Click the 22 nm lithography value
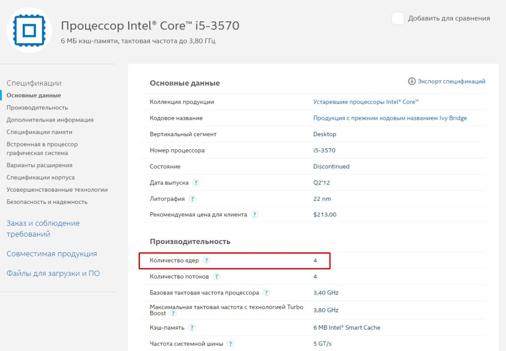This screenshot has height=351, width=506. (x=322, y=198)
